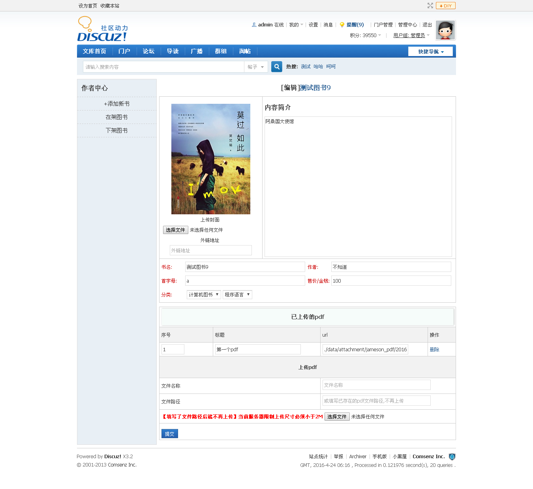The height and width of the screenshot is (489, 533).
Task: Click 退出 to log out
Action: 427,24
